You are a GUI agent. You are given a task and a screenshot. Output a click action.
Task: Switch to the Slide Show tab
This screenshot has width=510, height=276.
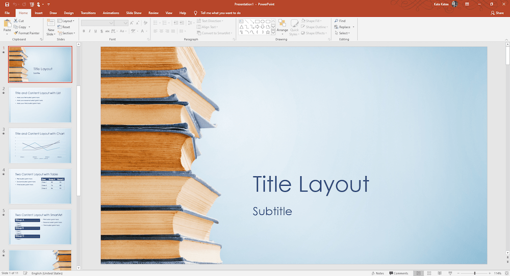click(134, 13)
